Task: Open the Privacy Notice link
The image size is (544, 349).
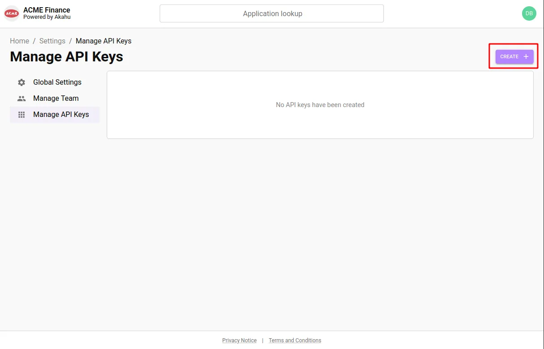Action: point(239,340)
